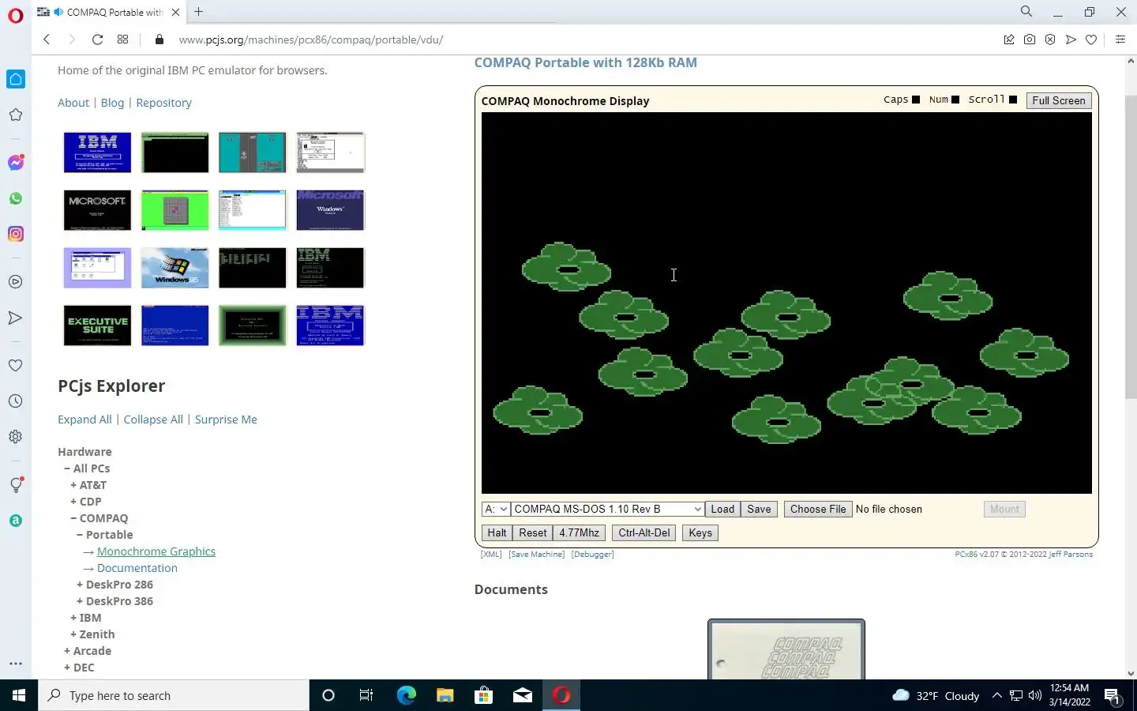1137x711 pixels.
Task: Open Microsoft Edge from taskbar
Action: coord(406,695)
